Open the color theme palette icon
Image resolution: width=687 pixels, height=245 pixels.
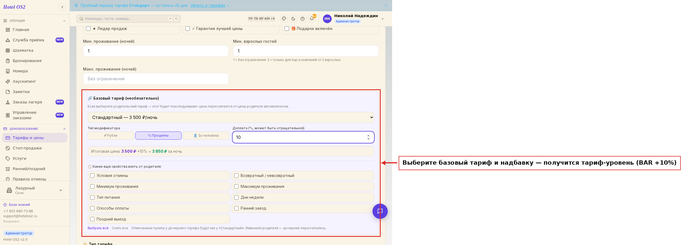pos(284,19)
